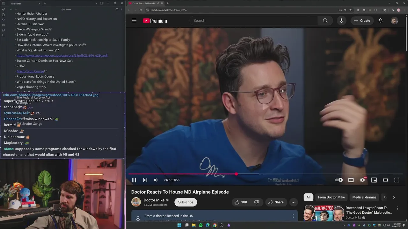This screenshot has width=408, height=229.
Task: Open the Doctor Mike channel name
Action: point(154,200)
